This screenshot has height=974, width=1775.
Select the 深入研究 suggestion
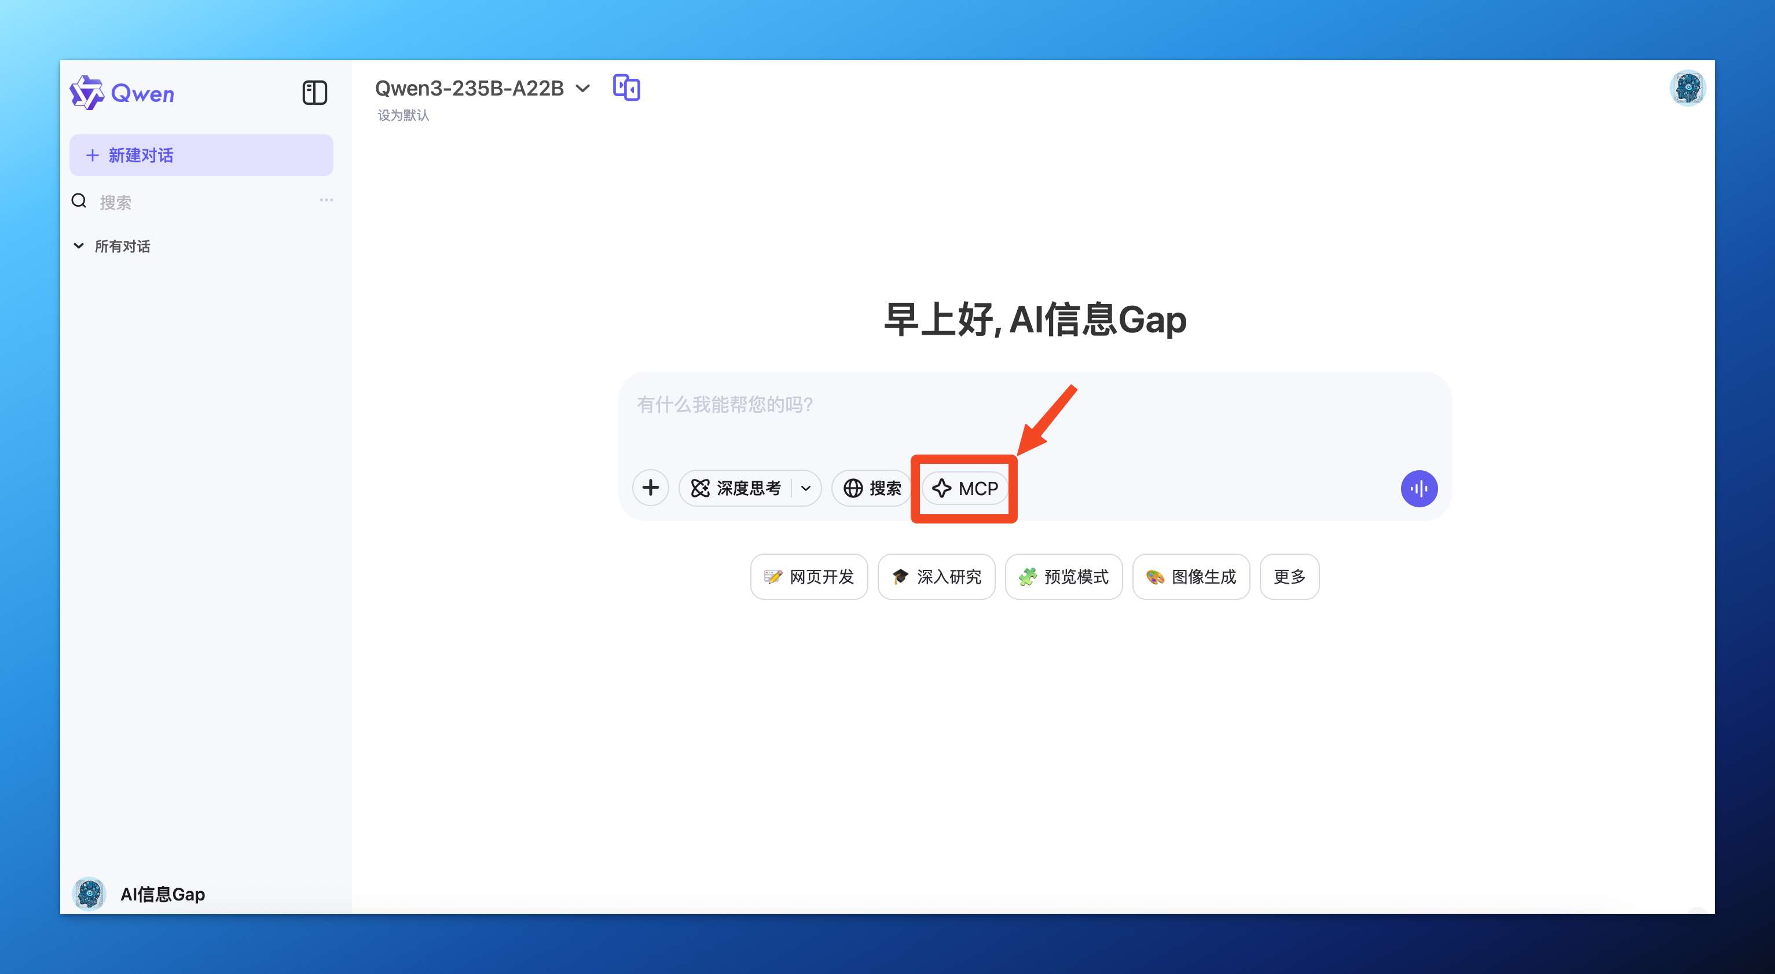pyautogui.click(x=937, y=577)
